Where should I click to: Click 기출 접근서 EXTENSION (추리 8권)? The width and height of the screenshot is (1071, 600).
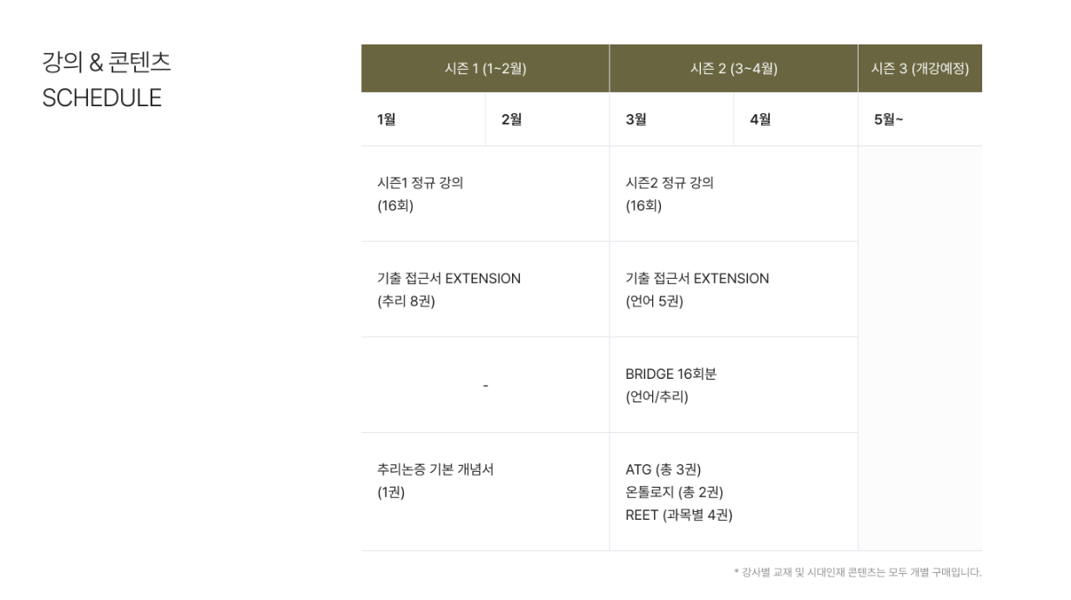point(448,290)
